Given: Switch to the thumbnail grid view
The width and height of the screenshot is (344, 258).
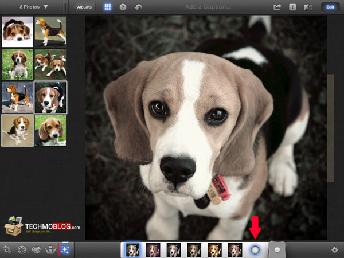Looking at the screenshot, I should [x=108, y=7].
